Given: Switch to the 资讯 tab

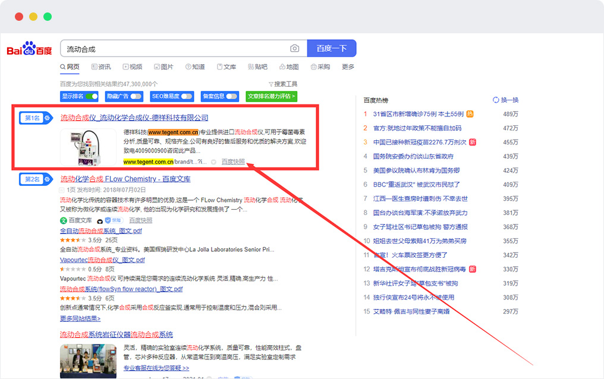Looking at the screenshot, I should [101, 67].
